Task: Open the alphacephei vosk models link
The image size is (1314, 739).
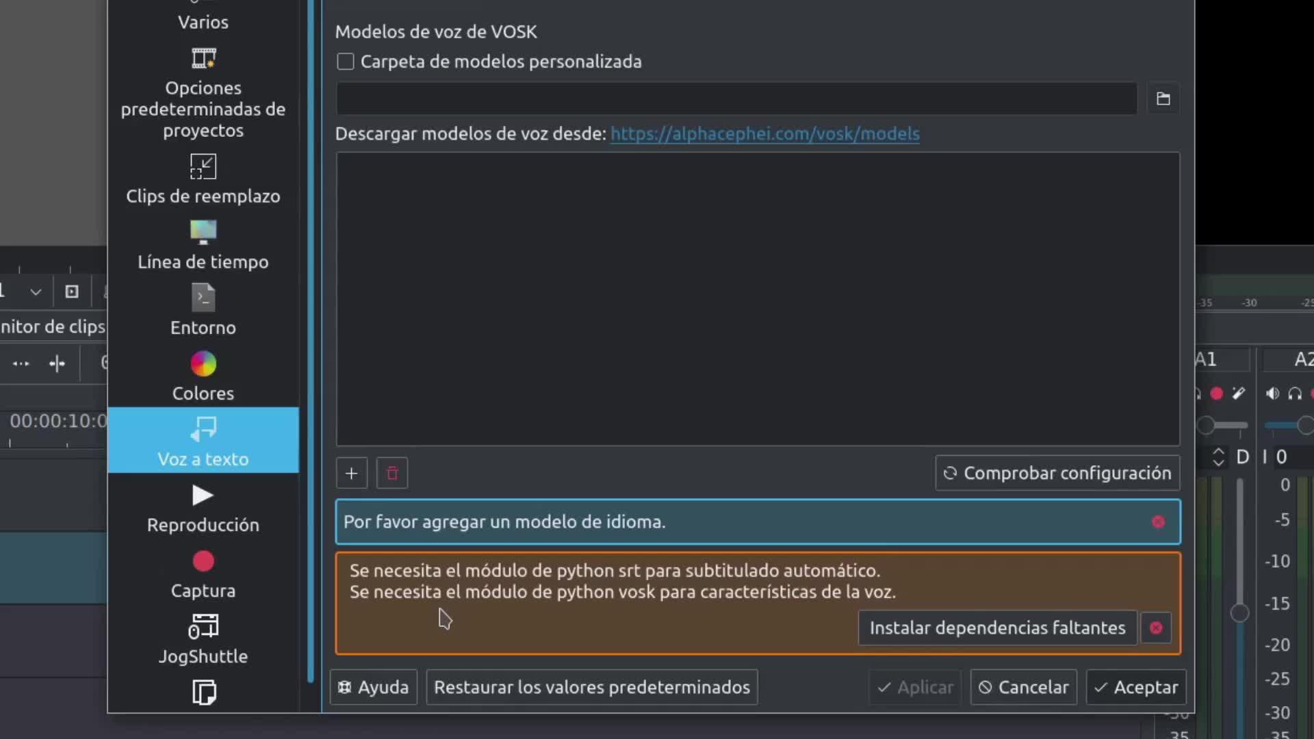Action: coord(764,133)
